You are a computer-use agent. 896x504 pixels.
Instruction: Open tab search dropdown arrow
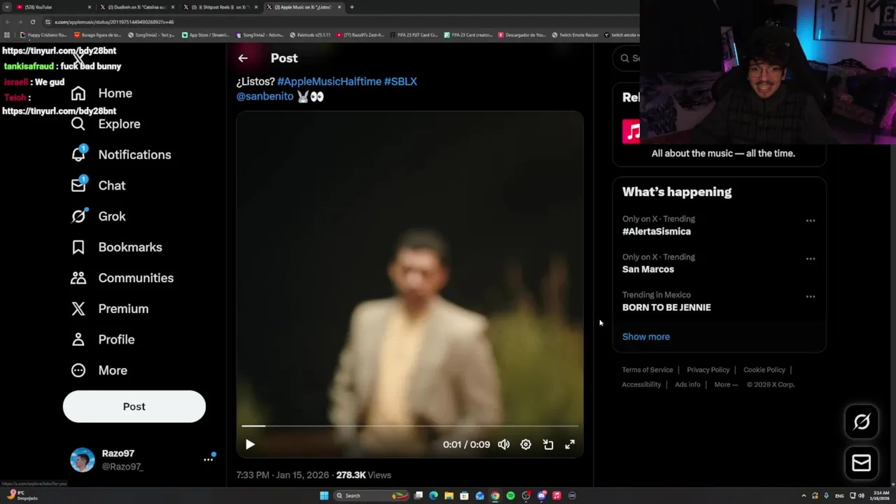(6, 7)
